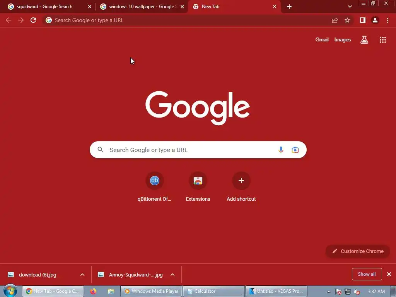Open Search Labs flask icon

tap(364, 40)
